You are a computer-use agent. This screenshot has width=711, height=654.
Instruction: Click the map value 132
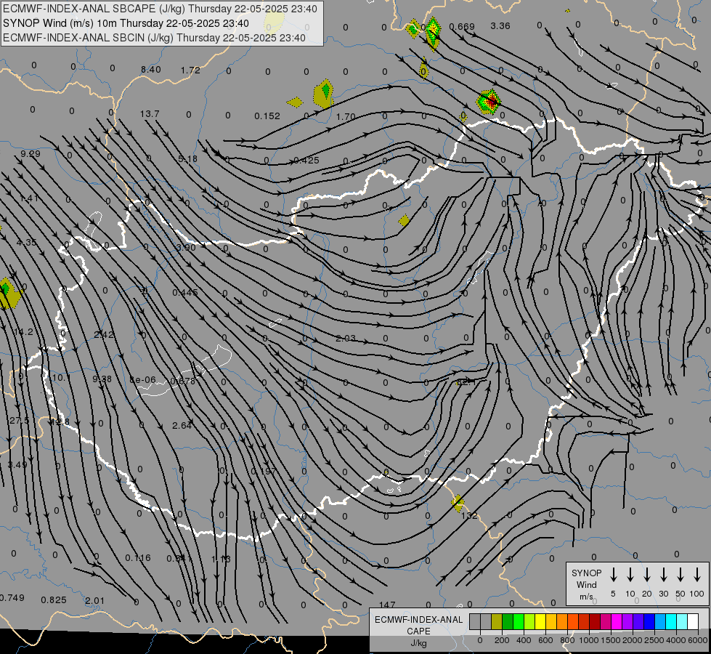click(469, 516)
